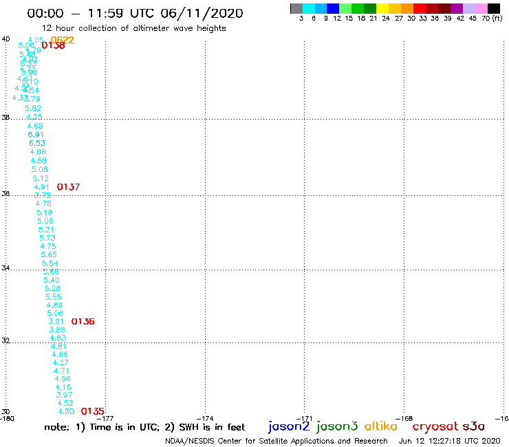
Task: Select the red 0137 time marker
Action: click(68, 187)
